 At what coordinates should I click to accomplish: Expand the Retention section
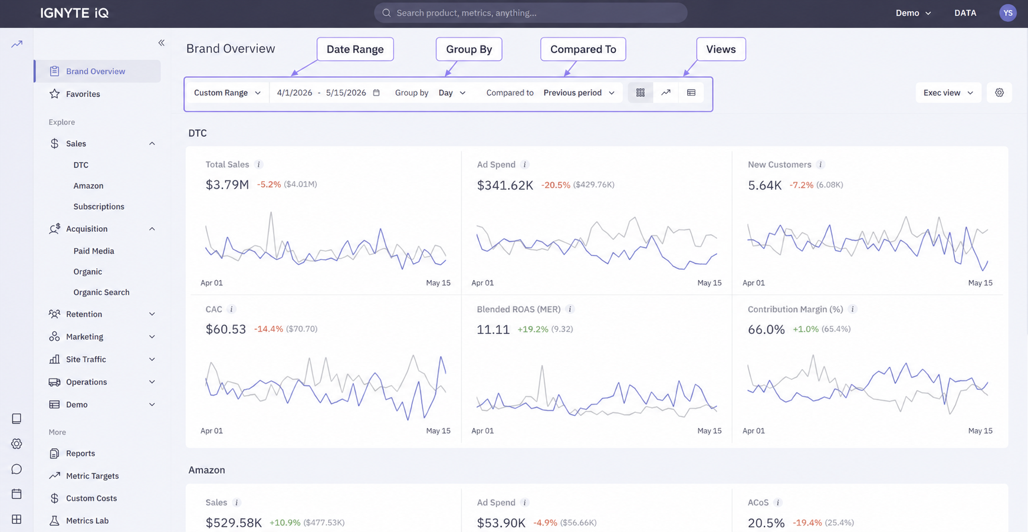[x=103, y=314]
